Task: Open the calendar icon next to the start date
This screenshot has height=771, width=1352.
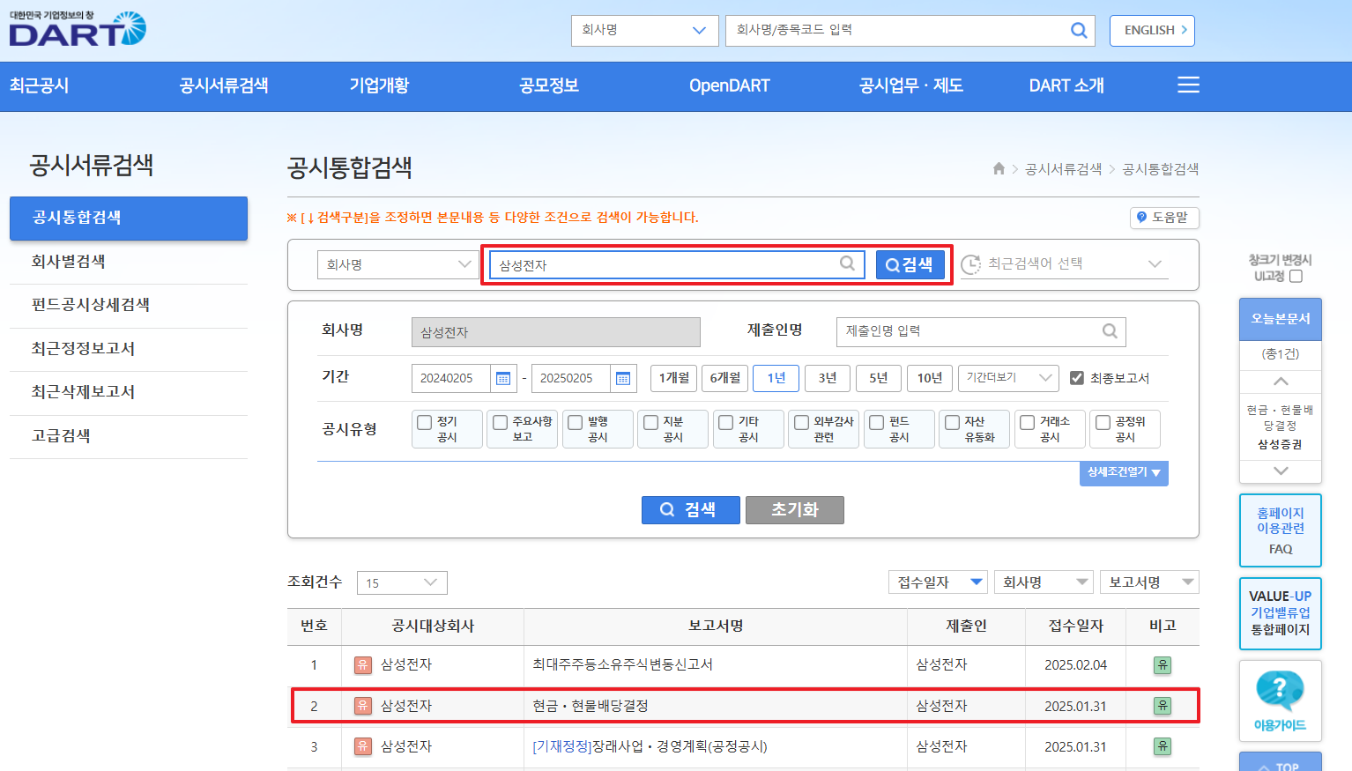Action: click(503, 378)
